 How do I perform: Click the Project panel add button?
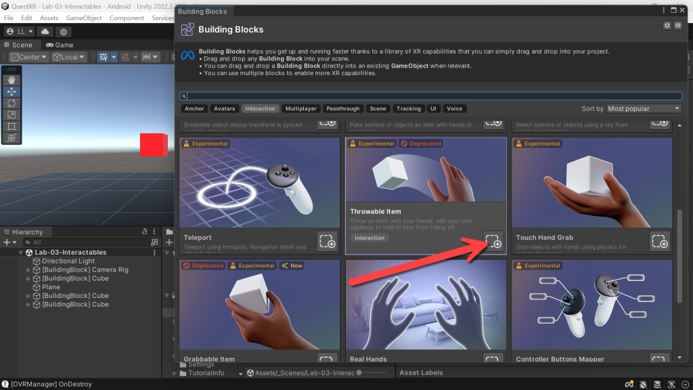click(169, 242)
